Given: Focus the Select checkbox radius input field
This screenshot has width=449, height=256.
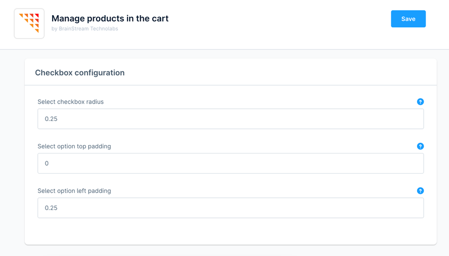Looking at the screenshot, I should pos(230,119).
